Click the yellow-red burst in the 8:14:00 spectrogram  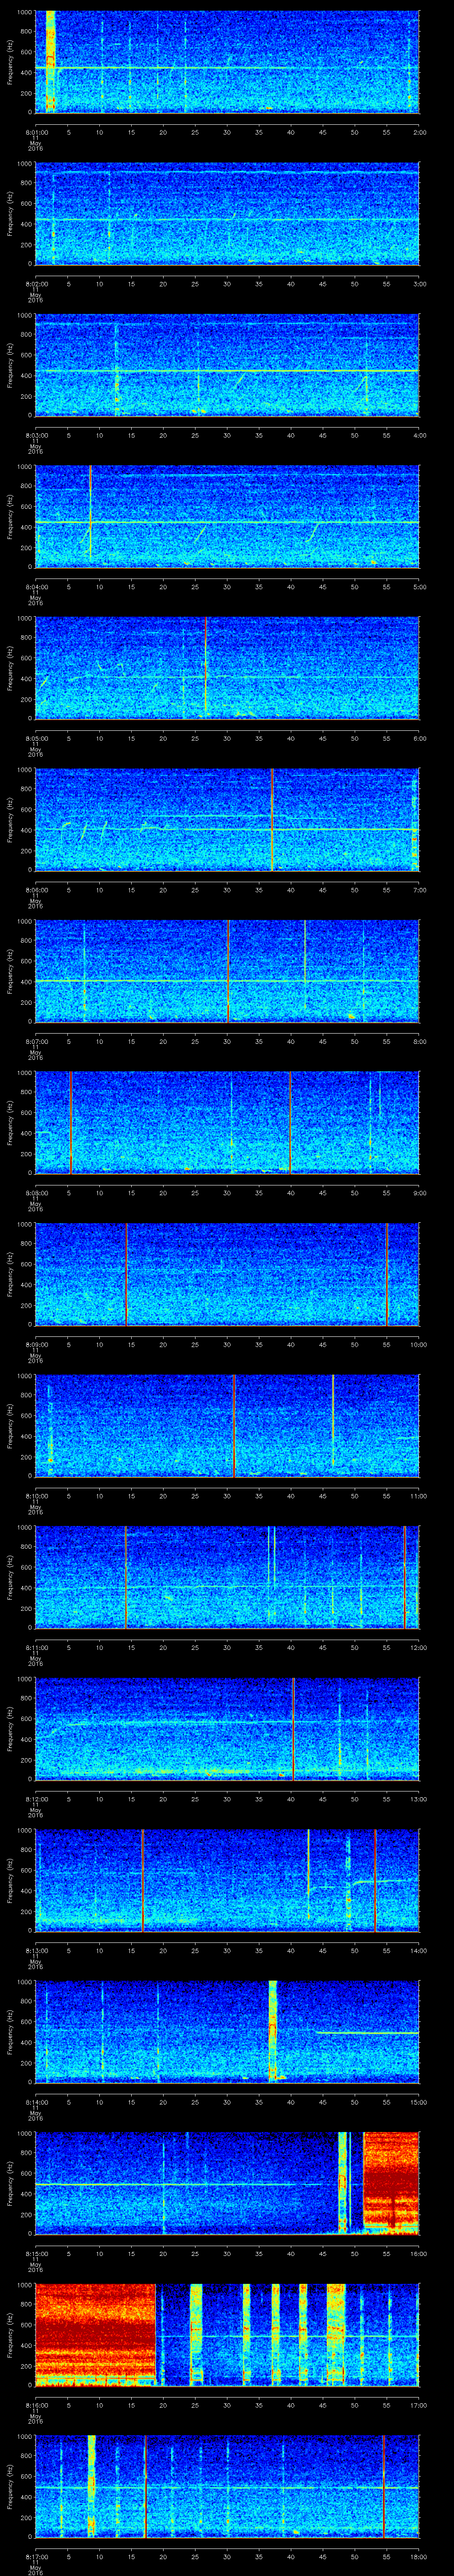coord(272,2032)
